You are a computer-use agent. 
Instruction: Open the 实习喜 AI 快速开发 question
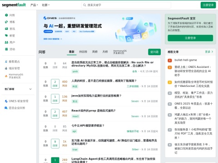pos(114,142)
